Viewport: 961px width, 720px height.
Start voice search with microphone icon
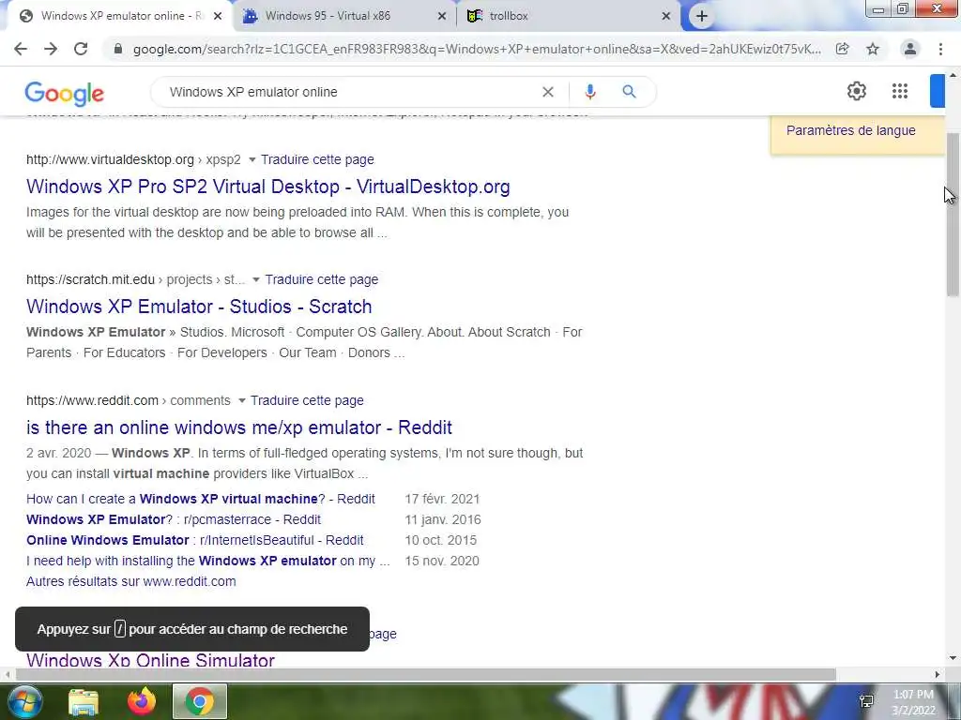(590, 92)
